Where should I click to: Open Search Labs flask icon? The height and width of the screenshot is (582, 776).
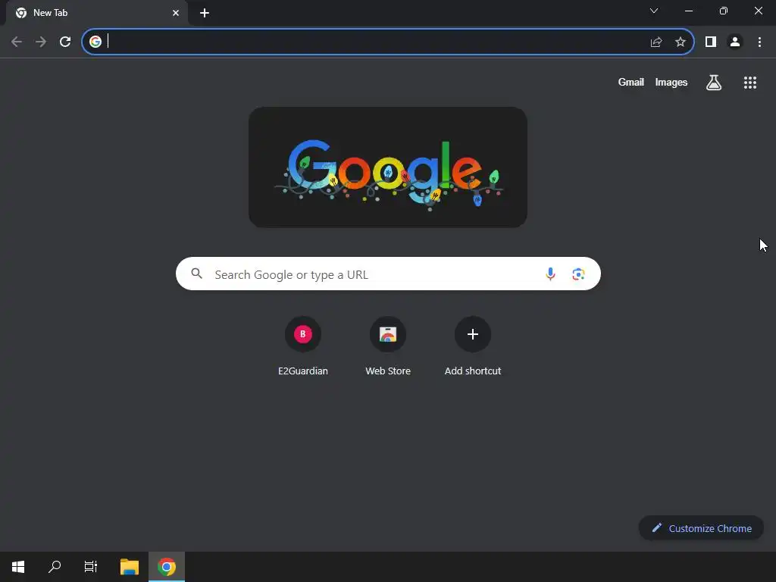click(714, 83)
